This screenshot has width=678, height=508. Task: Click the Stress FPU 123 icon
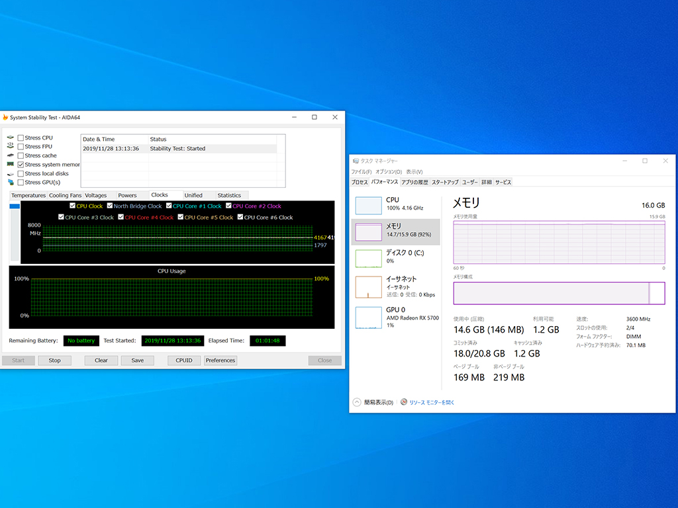coord(11,146)
